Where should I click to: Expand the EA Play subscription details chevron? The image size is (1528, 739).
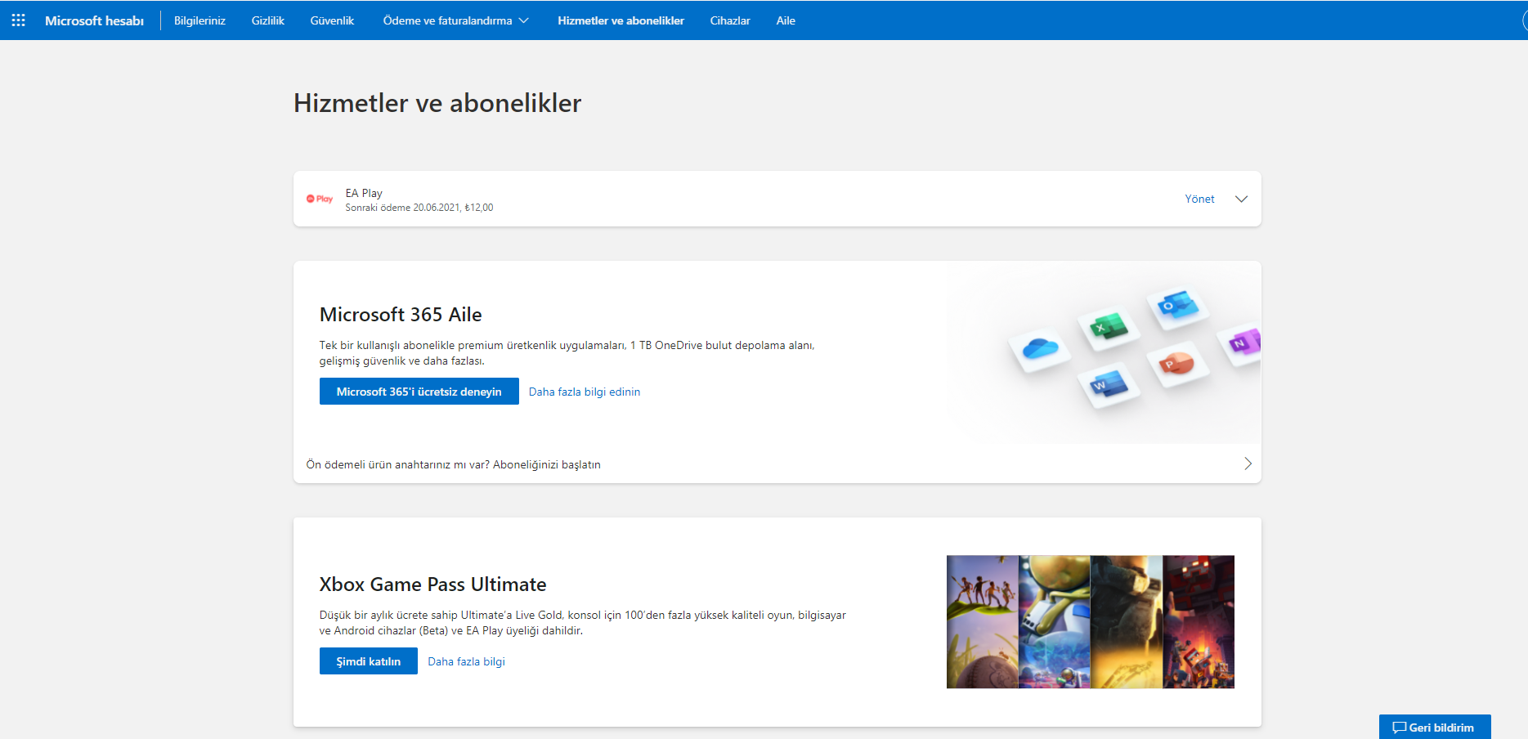tap(1241, 199)
